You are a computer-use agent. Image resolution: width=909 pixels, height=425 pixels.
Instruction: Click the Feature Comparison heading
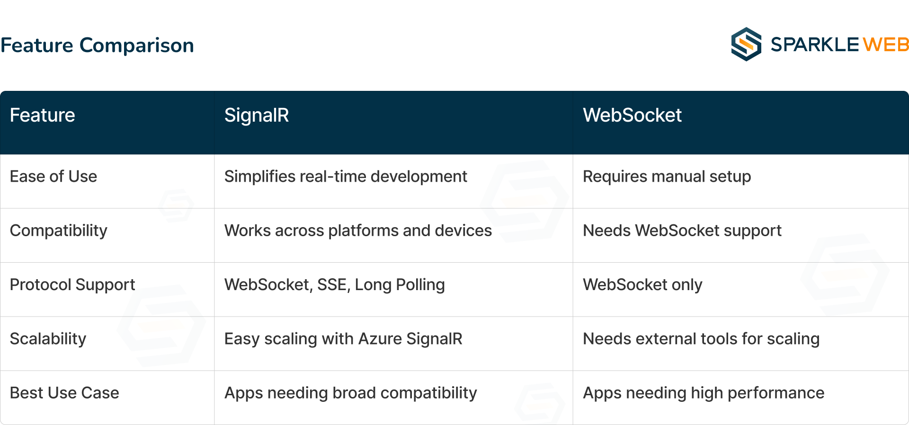98,45
